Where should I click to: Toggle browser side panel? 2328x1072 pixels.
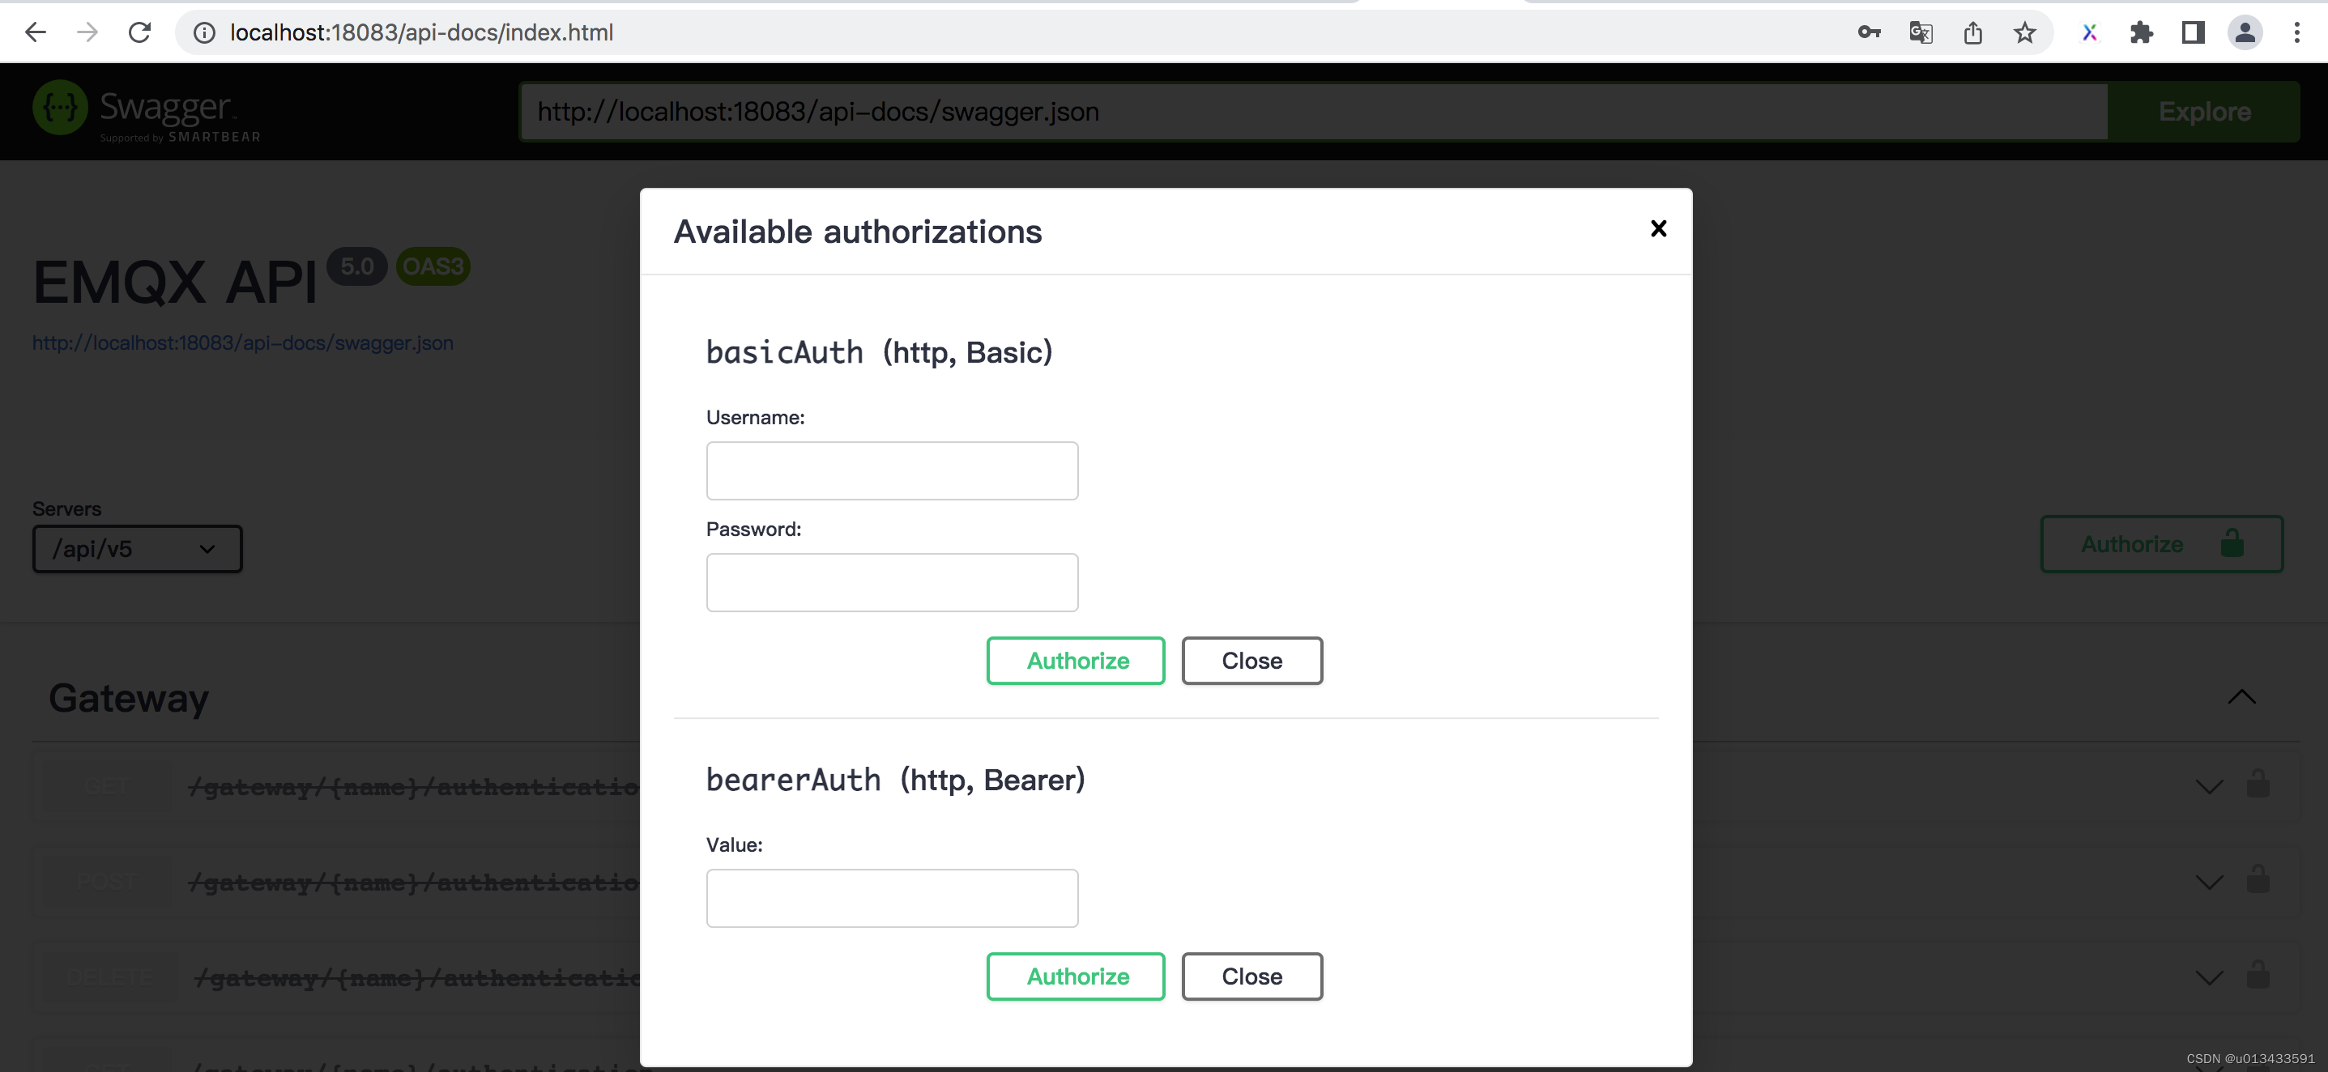point(2194,32)
